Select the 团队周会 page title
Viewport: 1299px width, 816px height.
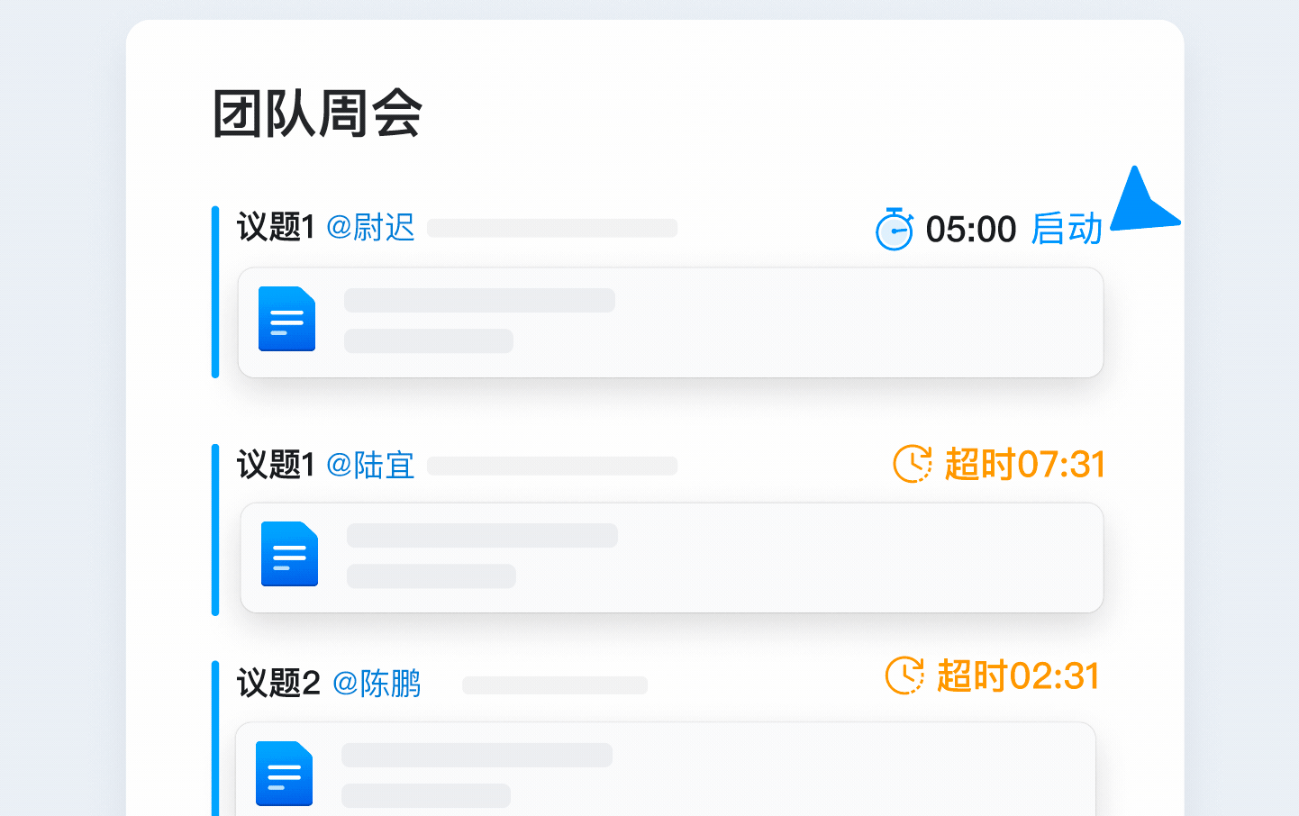317,114
